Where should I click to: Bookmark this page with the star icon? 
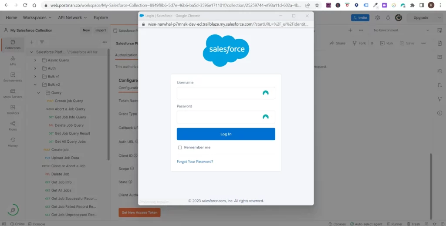click(317, 5)
